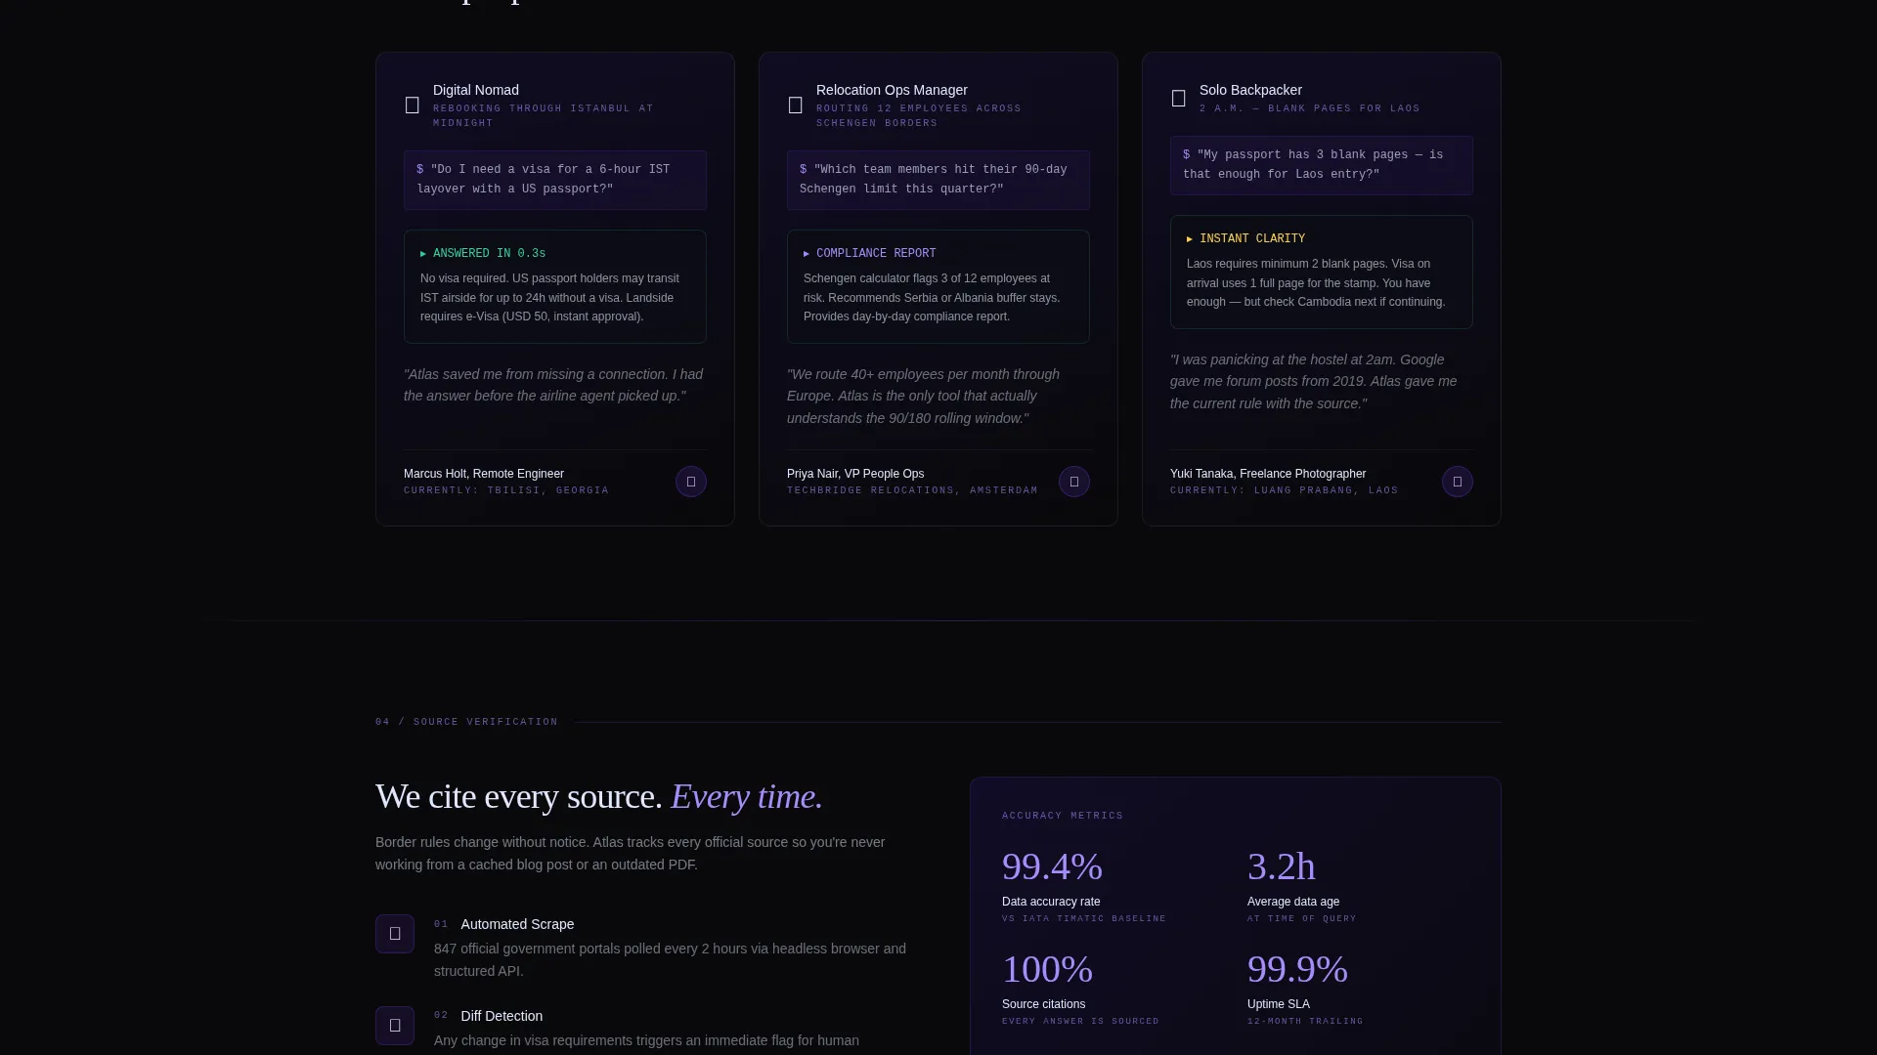Viewport: 1877px width, 1055px height.
Task: Click the 99.4% data accuracy metric
Action: click(1084, 886)
